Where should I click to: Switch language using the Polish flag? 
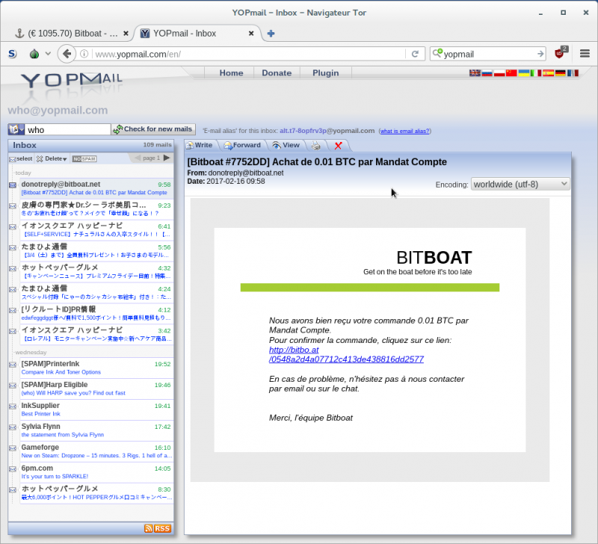[x=499, y=72]
